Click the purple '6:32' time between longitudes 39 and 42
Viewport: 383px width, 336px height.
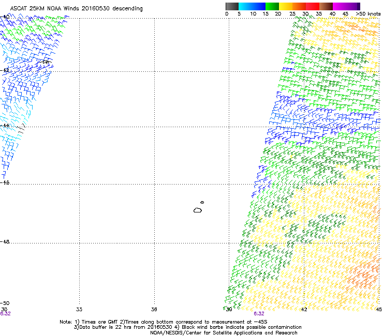pos(259,314)
